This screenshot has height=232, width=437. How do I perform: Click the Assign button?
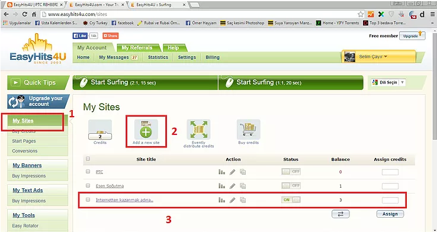(x=390, y=214)
